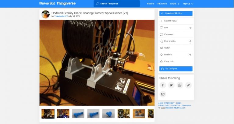Screen dimensions: 234x124
Task: Select the fifth thumbnail, a blue cap model
Action: pyautogui.click(x=108, y=114)
